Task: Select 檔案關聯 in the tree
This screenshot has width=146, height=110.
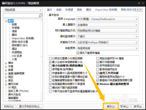Action: (x=13, y=98)
